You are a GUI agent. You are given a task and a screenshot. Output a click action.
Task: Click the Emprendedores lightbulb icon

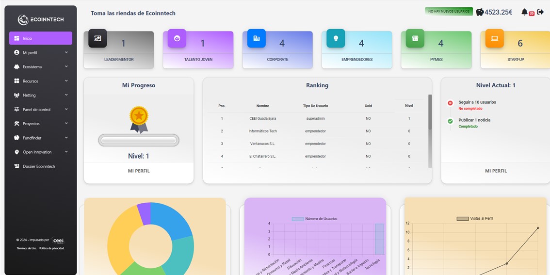click(x=336, y=38)
